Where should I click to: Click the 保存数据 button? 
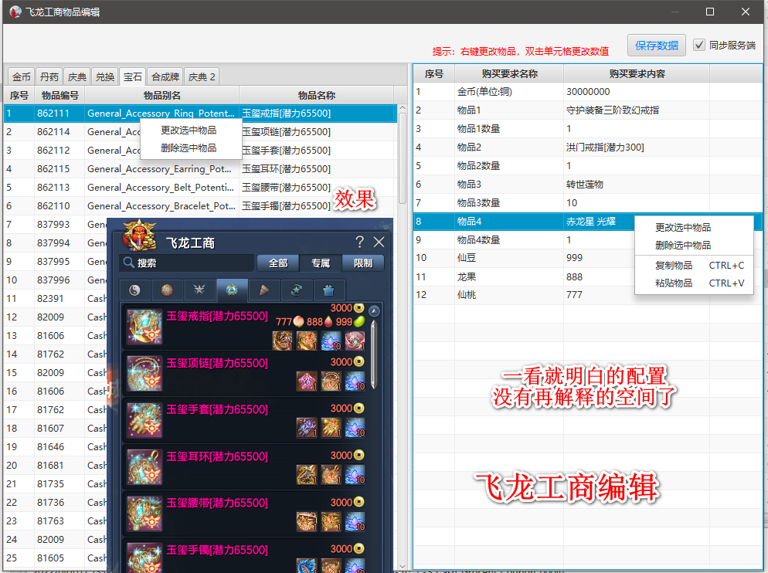[x=656, y=46]
